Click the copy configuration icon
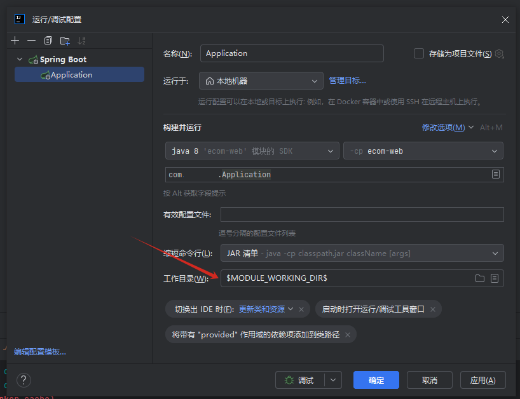520x399 pixels. pos(48,41)
